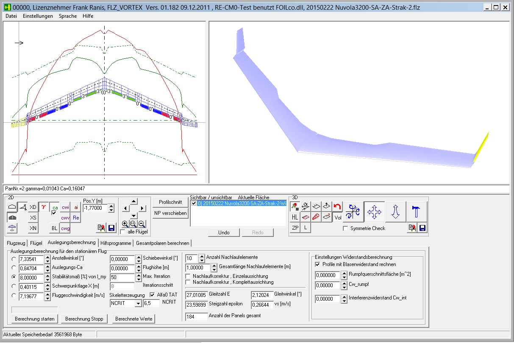Increase the Pos.Y value with up spinner
514x343 pixels.
point(111,206)
